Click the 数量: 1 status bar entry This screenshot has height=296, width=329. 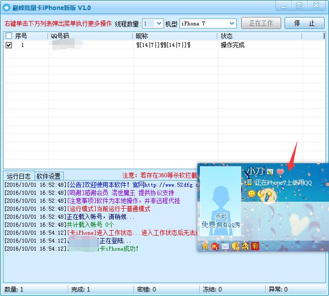click(14, 290)
